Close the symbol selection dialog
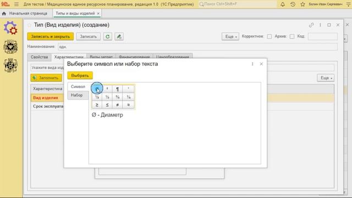 pos(261,64)
